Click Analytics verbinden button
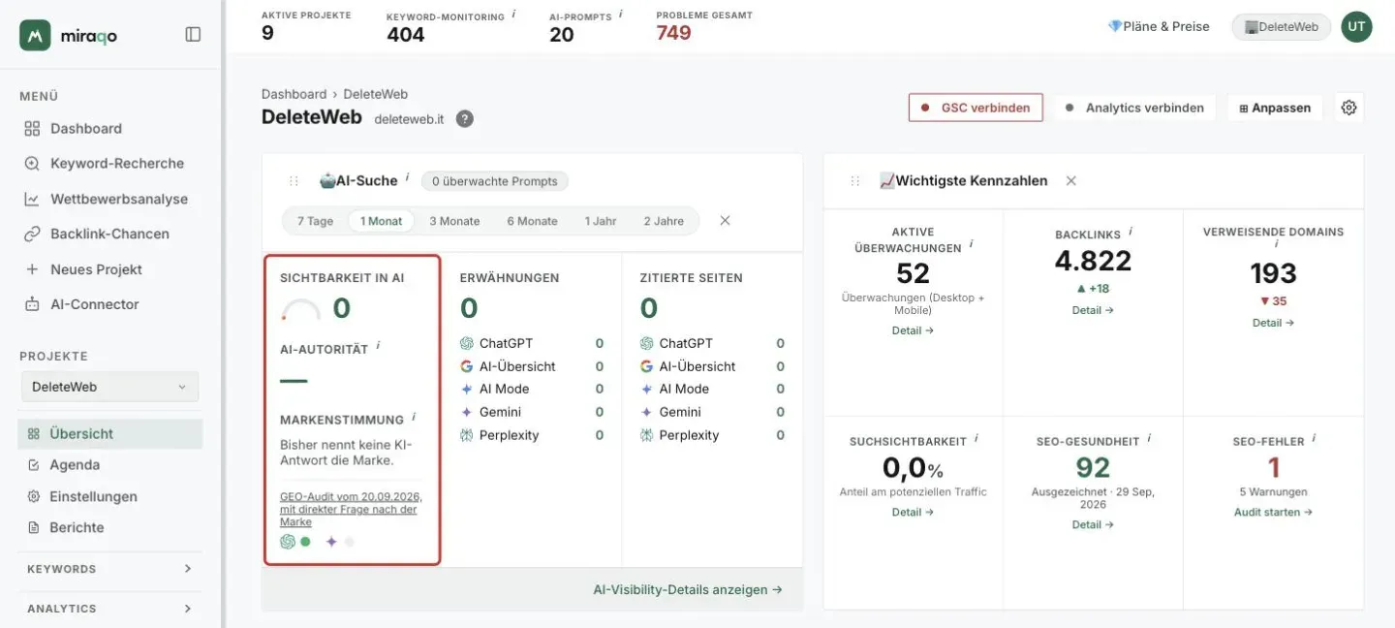Screen dimensions: 1395x628 [x=1134, y=108]
